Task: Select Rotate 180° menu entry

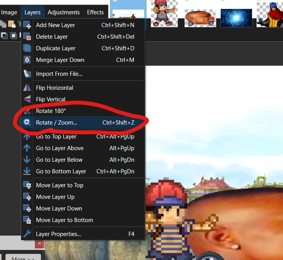Action: click(x=83, y=111)
